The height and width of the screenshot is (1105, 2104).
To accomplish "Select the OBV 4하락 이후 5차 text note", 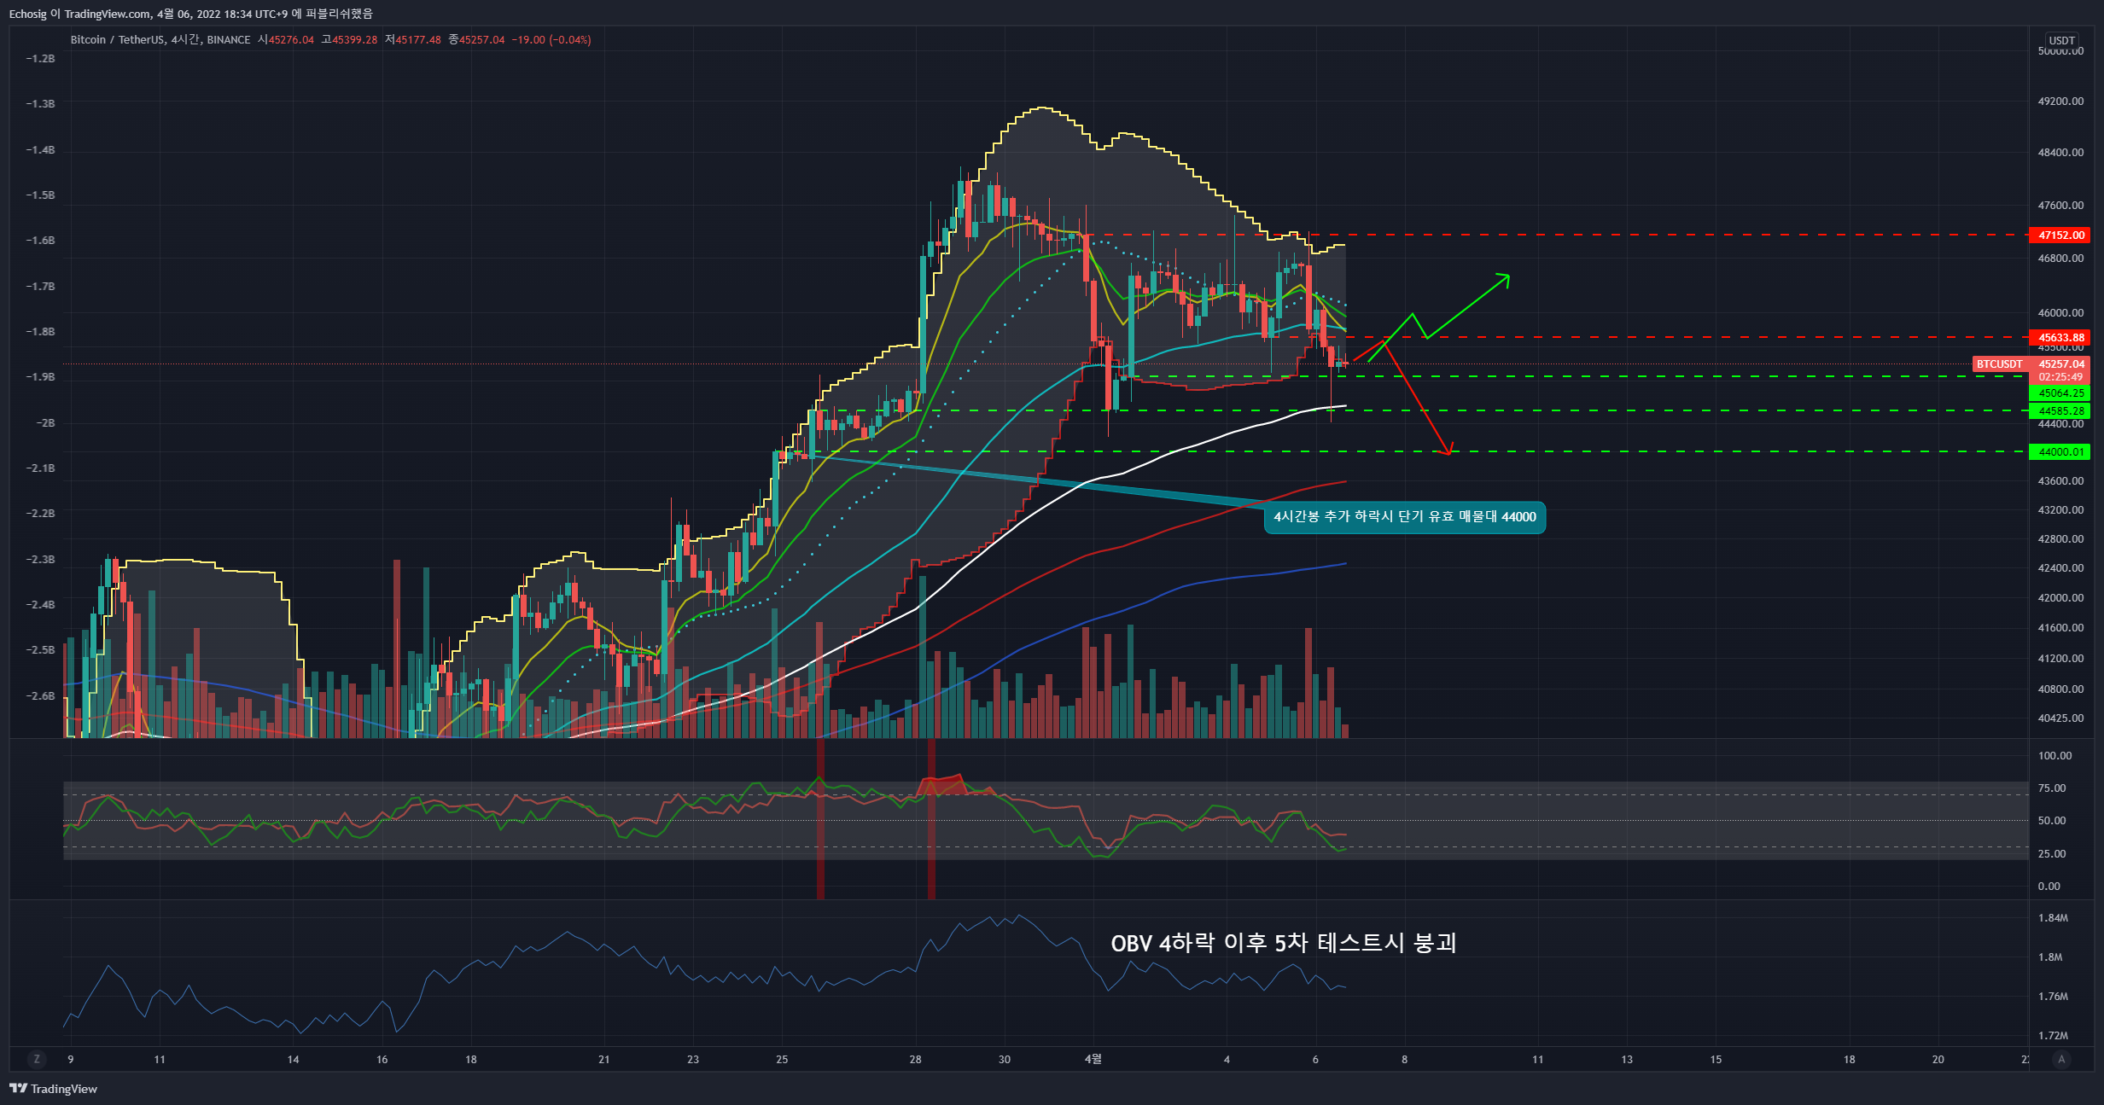I will pyautogui.click(x=1283, y=943).
